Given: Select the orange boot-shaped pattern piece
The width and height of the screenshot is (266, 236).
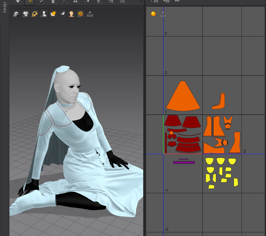Looking at the screenshot, I should 219,101.
